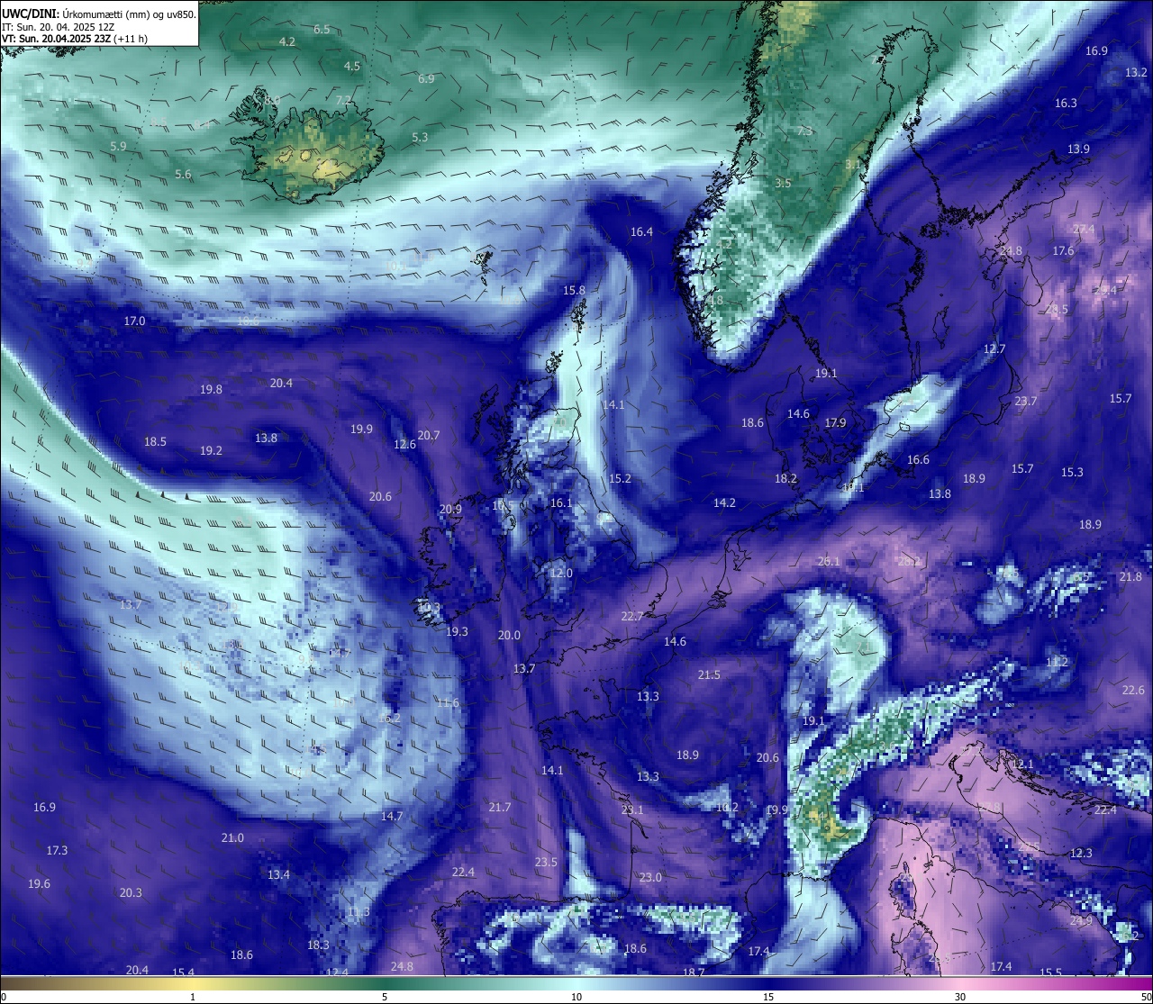Click the 'IT: Sun. 20. 04. 2025 12Z' line
The height and width of the screenshot is (1004, 1153).
tap(58, 27)
